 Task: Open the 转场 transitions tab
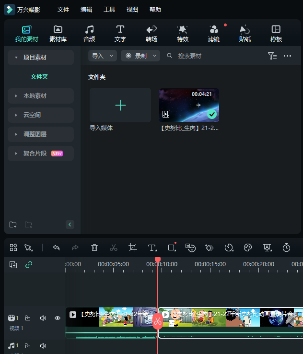[151, 34]
